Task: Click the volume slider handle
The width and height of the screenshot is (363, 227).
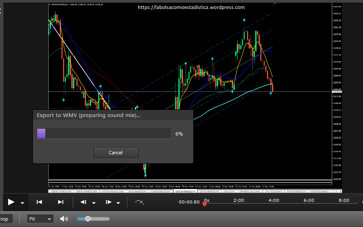Action: click(88, 219)
